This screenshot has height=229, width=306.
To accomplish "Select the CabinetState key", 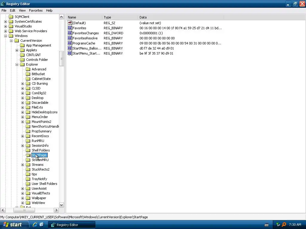I will click(41, 79).
